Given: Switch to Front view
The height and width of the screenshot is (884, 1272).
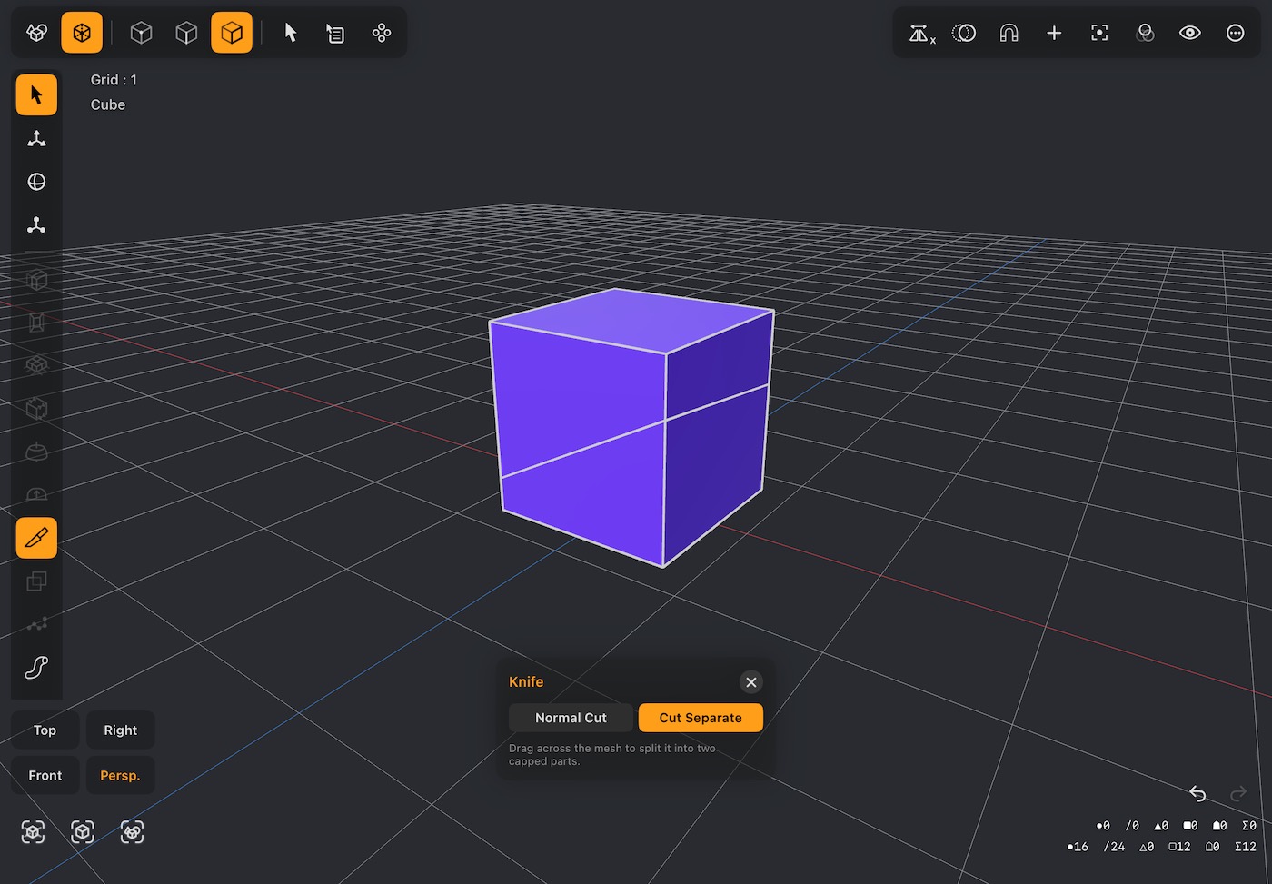Looking at the screenshot, I should click(x=45, y=776).
